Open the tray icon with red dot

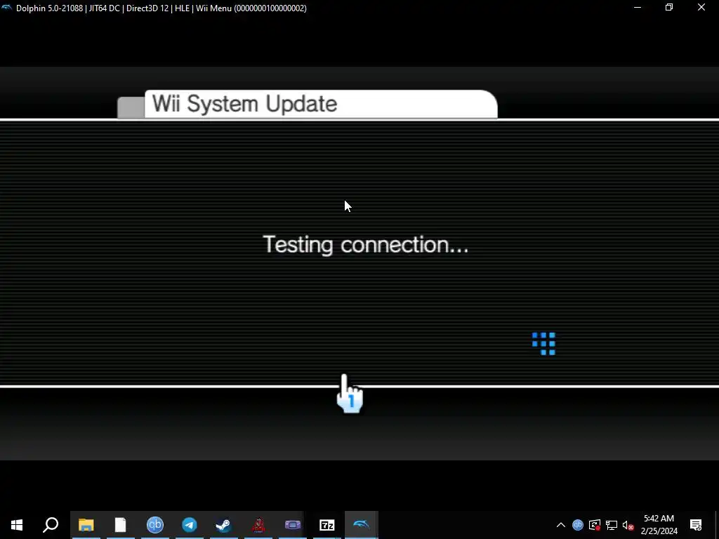pyautogui.click(x=595, y=525)
